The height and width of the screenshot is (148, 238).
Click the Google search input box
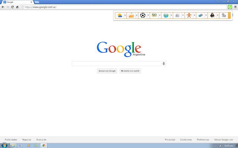click(119, 64)
